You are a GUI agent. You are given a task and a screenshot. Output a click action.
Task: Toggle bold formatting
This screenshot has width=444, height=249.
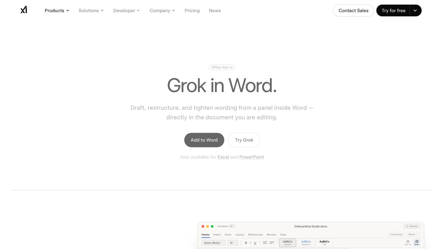click(x=246, y=243)
